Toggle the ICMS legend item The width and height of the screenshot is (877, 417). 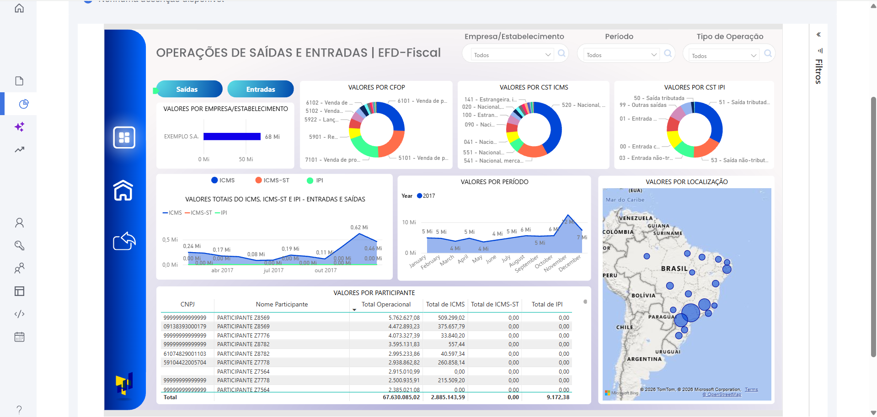click(x=223, y=180)
